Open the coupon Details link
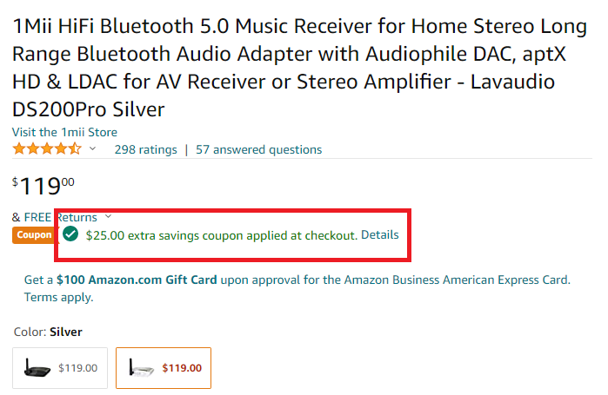 (x=379, y=235)
